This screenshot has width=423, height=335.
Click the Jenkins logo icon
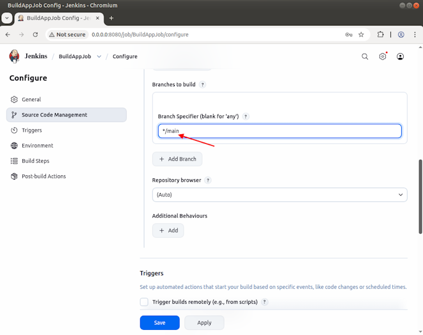(x=15, y=56)
